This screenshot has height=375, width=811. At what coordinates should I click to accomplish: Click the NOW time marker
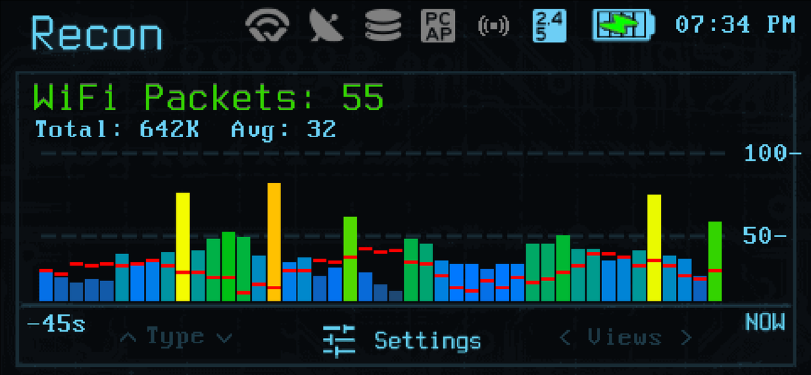point(765,322)
